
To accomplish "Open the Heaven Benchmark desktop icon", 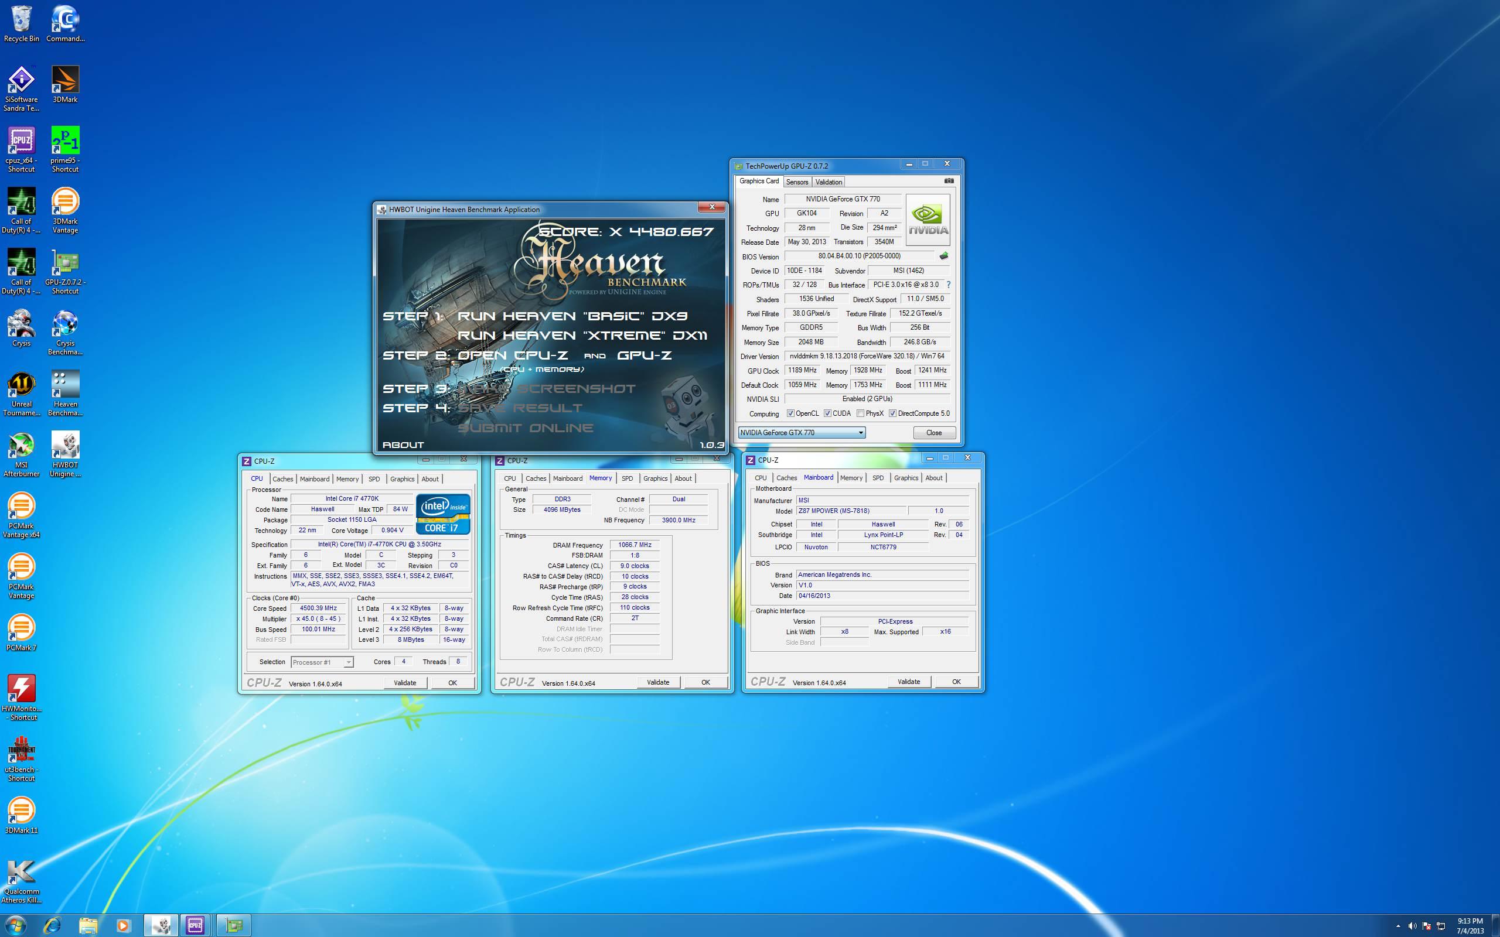I will (65, 393).
